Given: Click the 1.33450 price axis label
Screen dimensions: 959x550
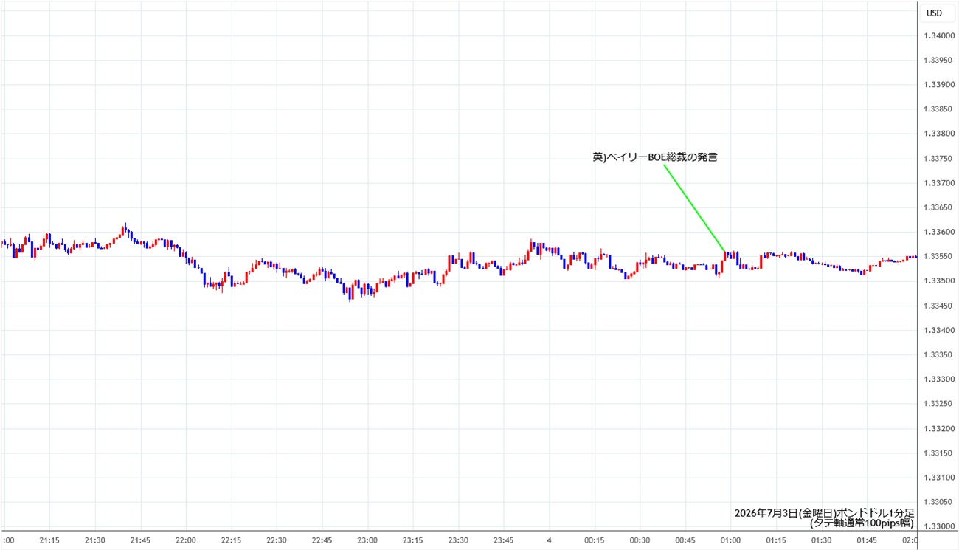Looking at the screenshot, I should tap(938, 306).
